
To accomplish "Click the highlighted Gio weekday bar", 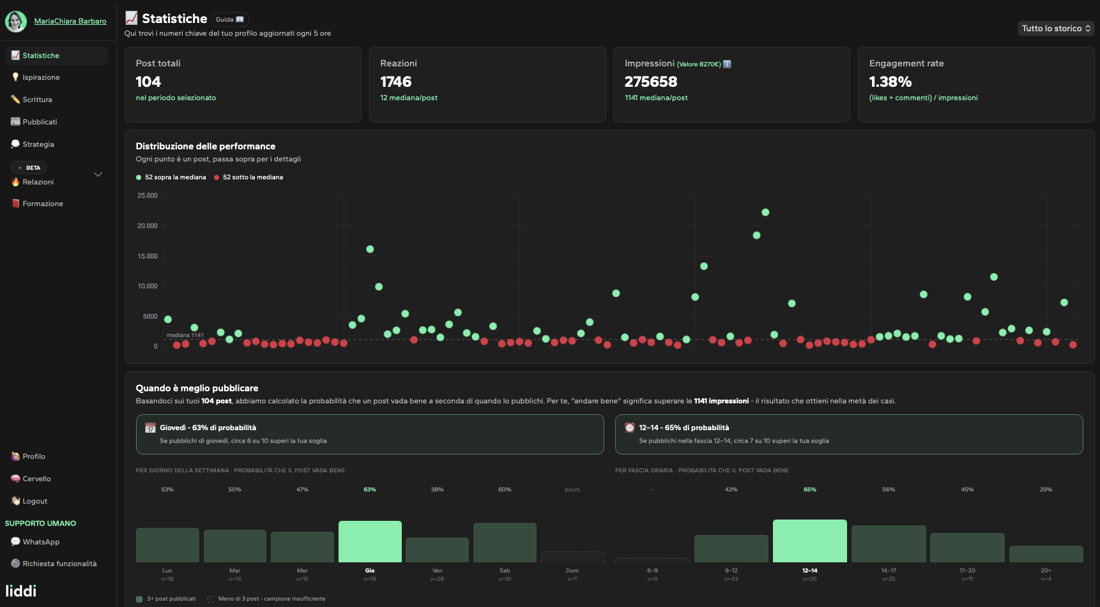I will 370,541.
